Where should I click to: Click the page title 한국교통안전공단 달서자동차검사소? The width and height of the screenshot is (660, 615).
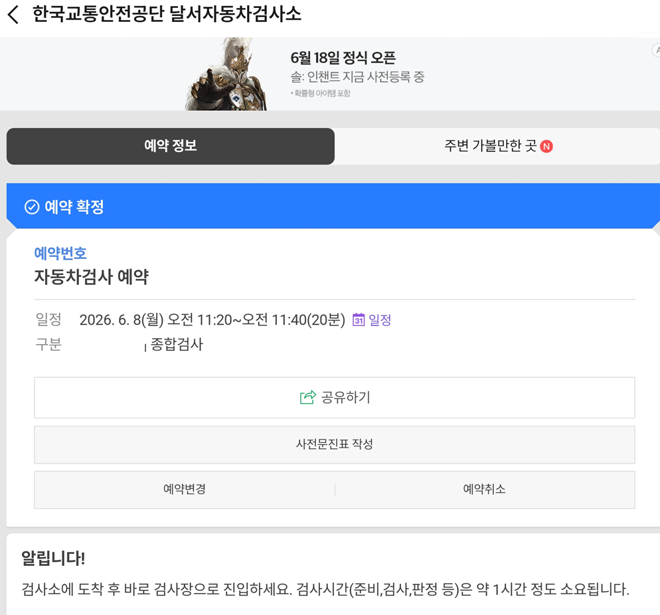(x=167, y=15)
